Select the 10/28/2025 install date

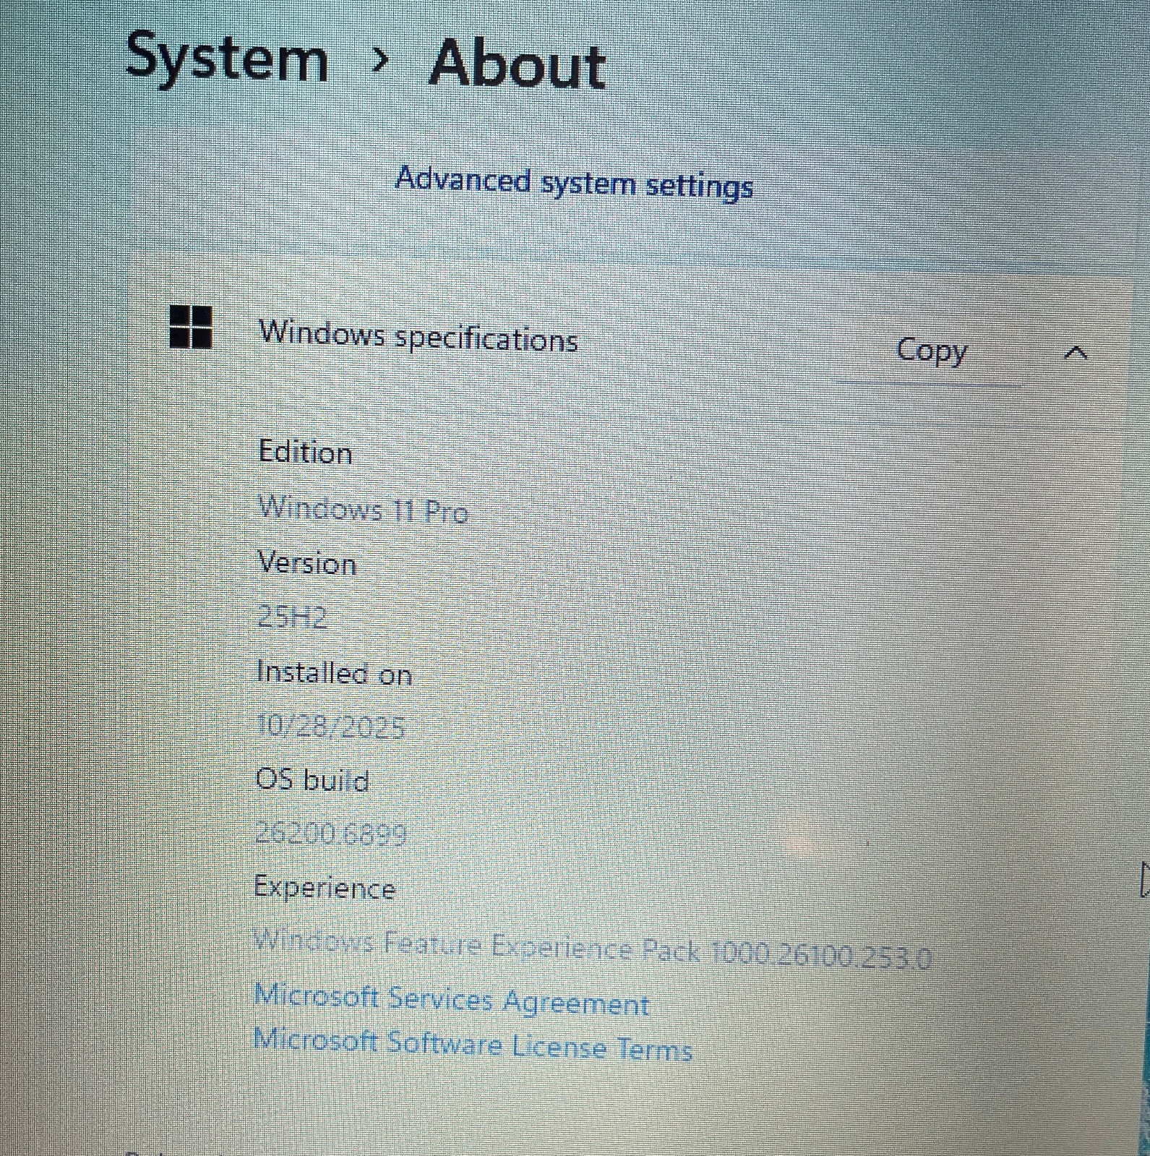330,727
